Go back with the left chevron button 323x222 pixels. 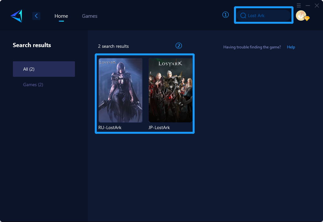(x=36, y=16)
